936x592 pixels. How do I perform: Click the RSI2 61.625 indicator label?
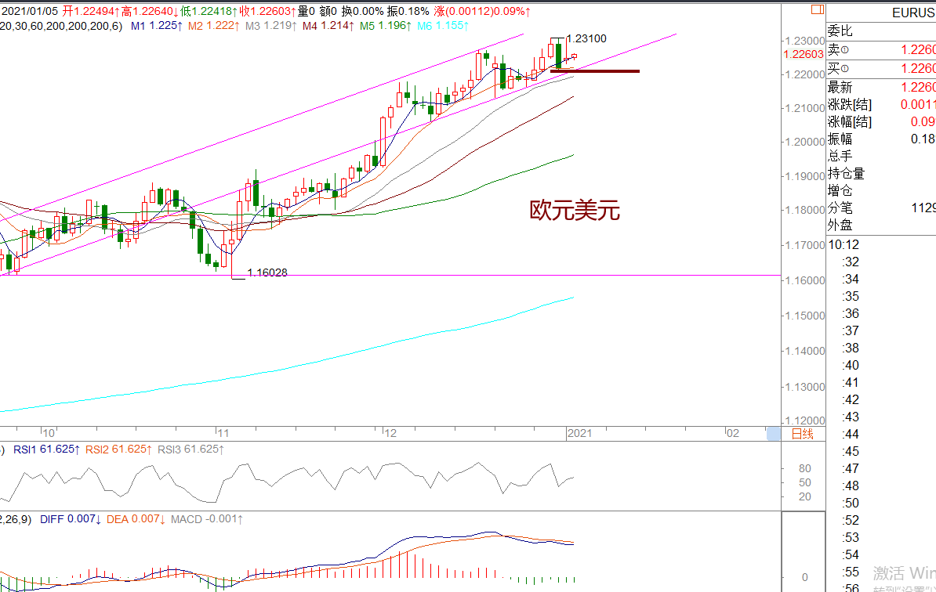click(x=118, y=449)
